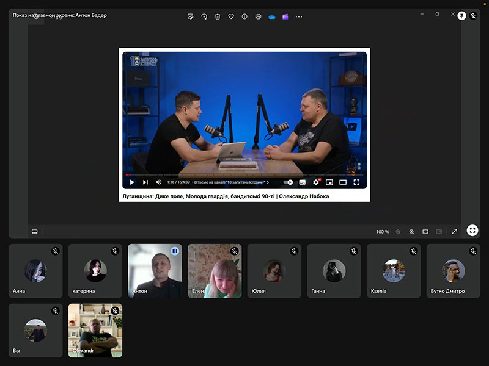Open file info using the info icon

[x=244, y=16]
